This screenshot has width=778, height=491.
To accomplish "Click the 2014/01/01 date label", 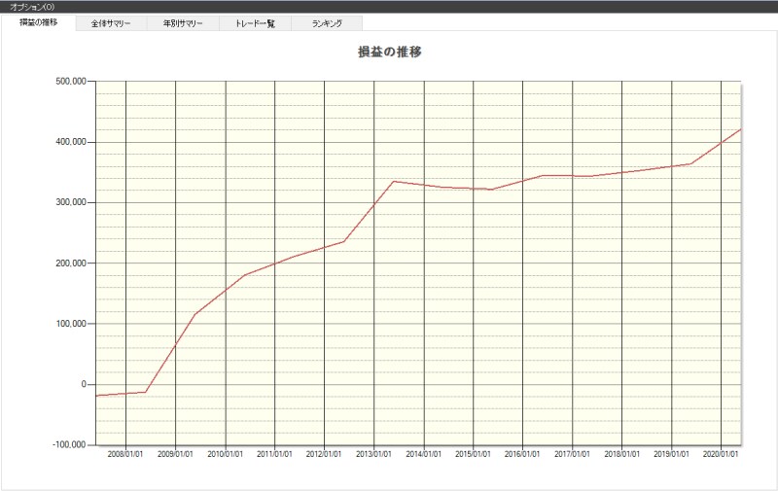I will [x=424, y=454].
